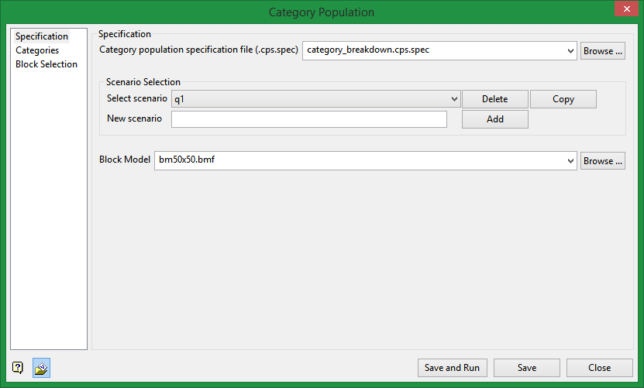Close the Category Population window
Viewport: 644px width, 388px height.
[626, 9]
